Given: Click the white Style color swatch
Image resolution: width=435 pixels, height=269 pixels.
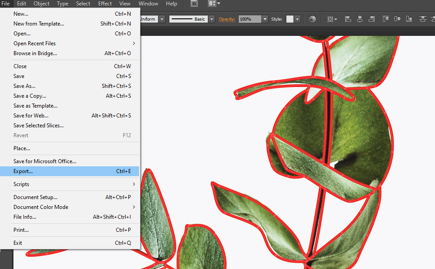Looking at the screenshot, I should point(289,19).
